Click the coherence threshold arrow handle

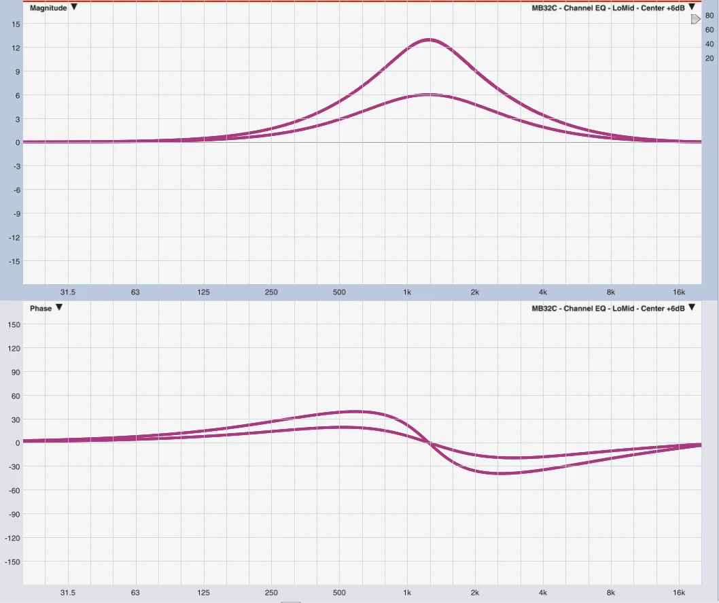click(695, 20)
